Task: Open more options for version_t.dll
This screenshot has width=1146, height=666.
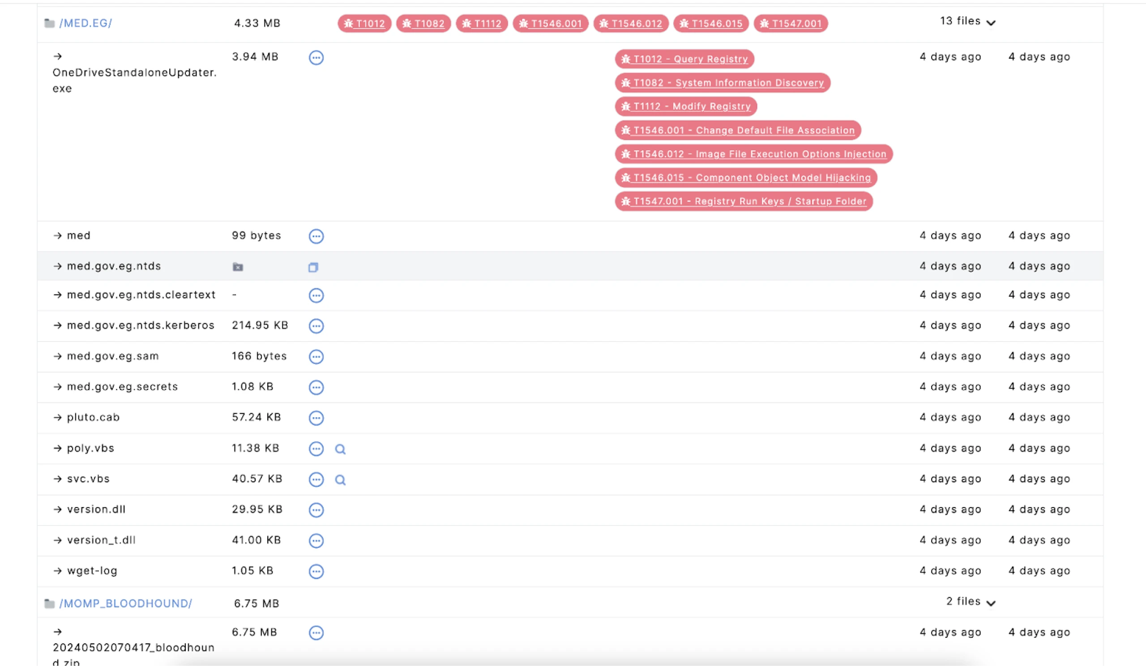Action: [x=316, y=541]
